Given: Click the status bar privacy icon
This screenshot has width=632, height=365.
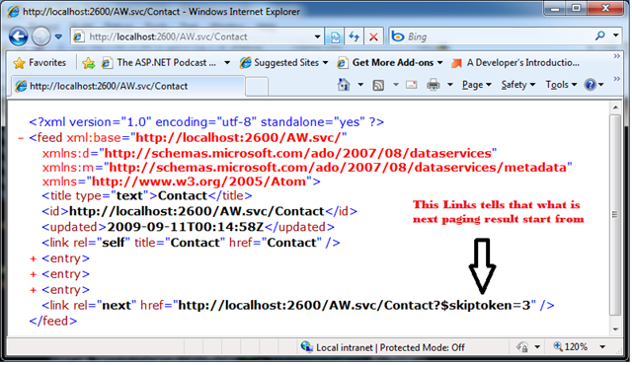Looking at the screenshot, I should click(x=522, y=347).
